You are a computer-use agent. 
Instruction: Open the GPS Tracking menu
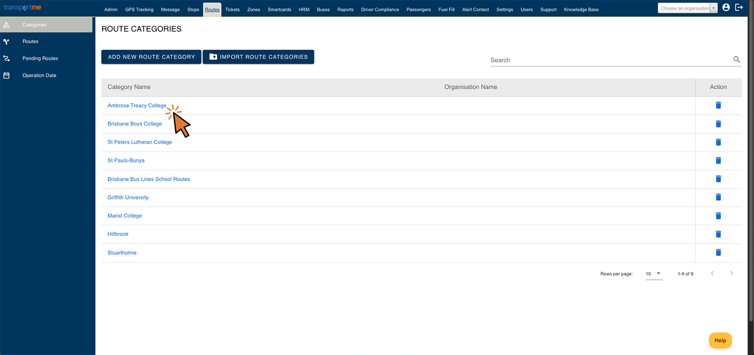pyautogui.click(x=139, y=10)
